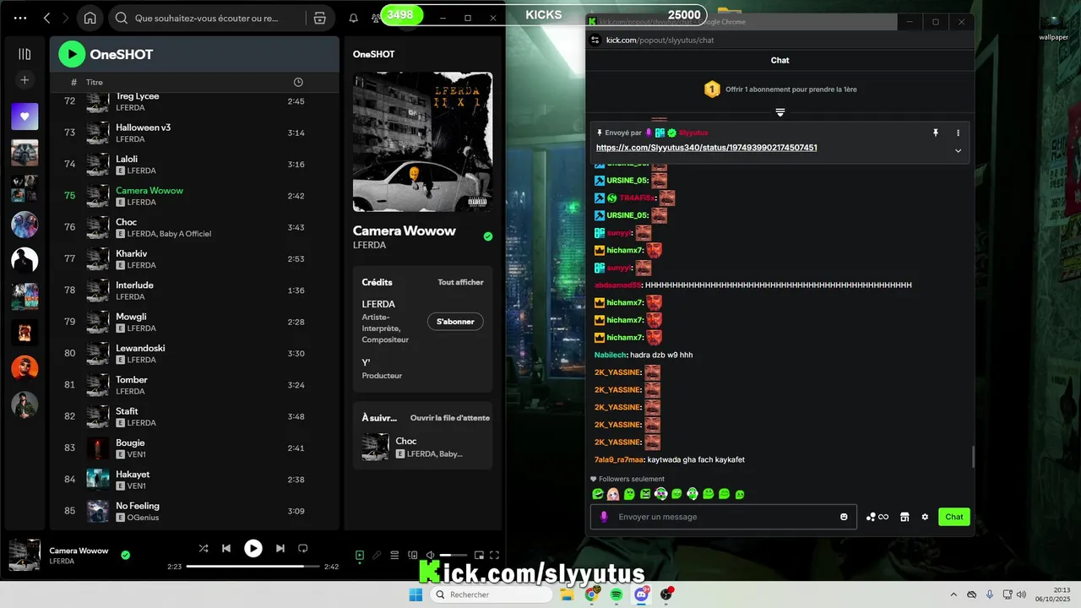Viewport: 1081px width, 608px height.
Task: Sort by duration clock column header
Action: pyautogui.click(x=298, y=82)
